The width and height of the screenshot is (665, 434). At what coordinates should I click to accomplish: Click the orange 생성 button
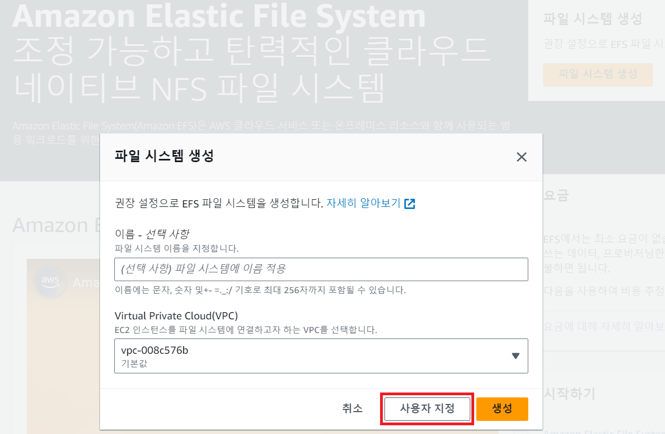tap(502, 409)
